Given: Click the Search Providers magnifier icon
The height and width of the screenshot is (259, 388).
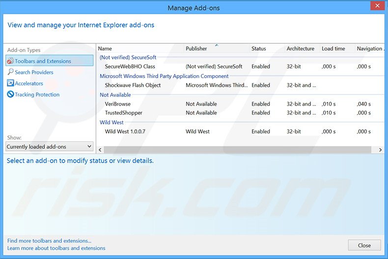Looking at the screenshot, I should (x=10, y=72).
